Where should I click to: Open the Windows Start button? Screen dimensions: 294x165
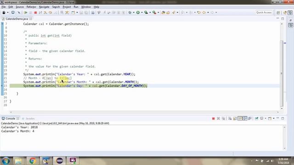6,161
